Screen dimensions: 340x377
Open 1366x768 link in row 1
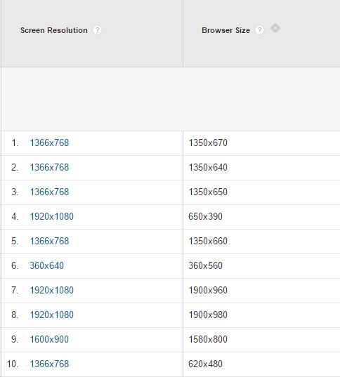coord(49,143)
